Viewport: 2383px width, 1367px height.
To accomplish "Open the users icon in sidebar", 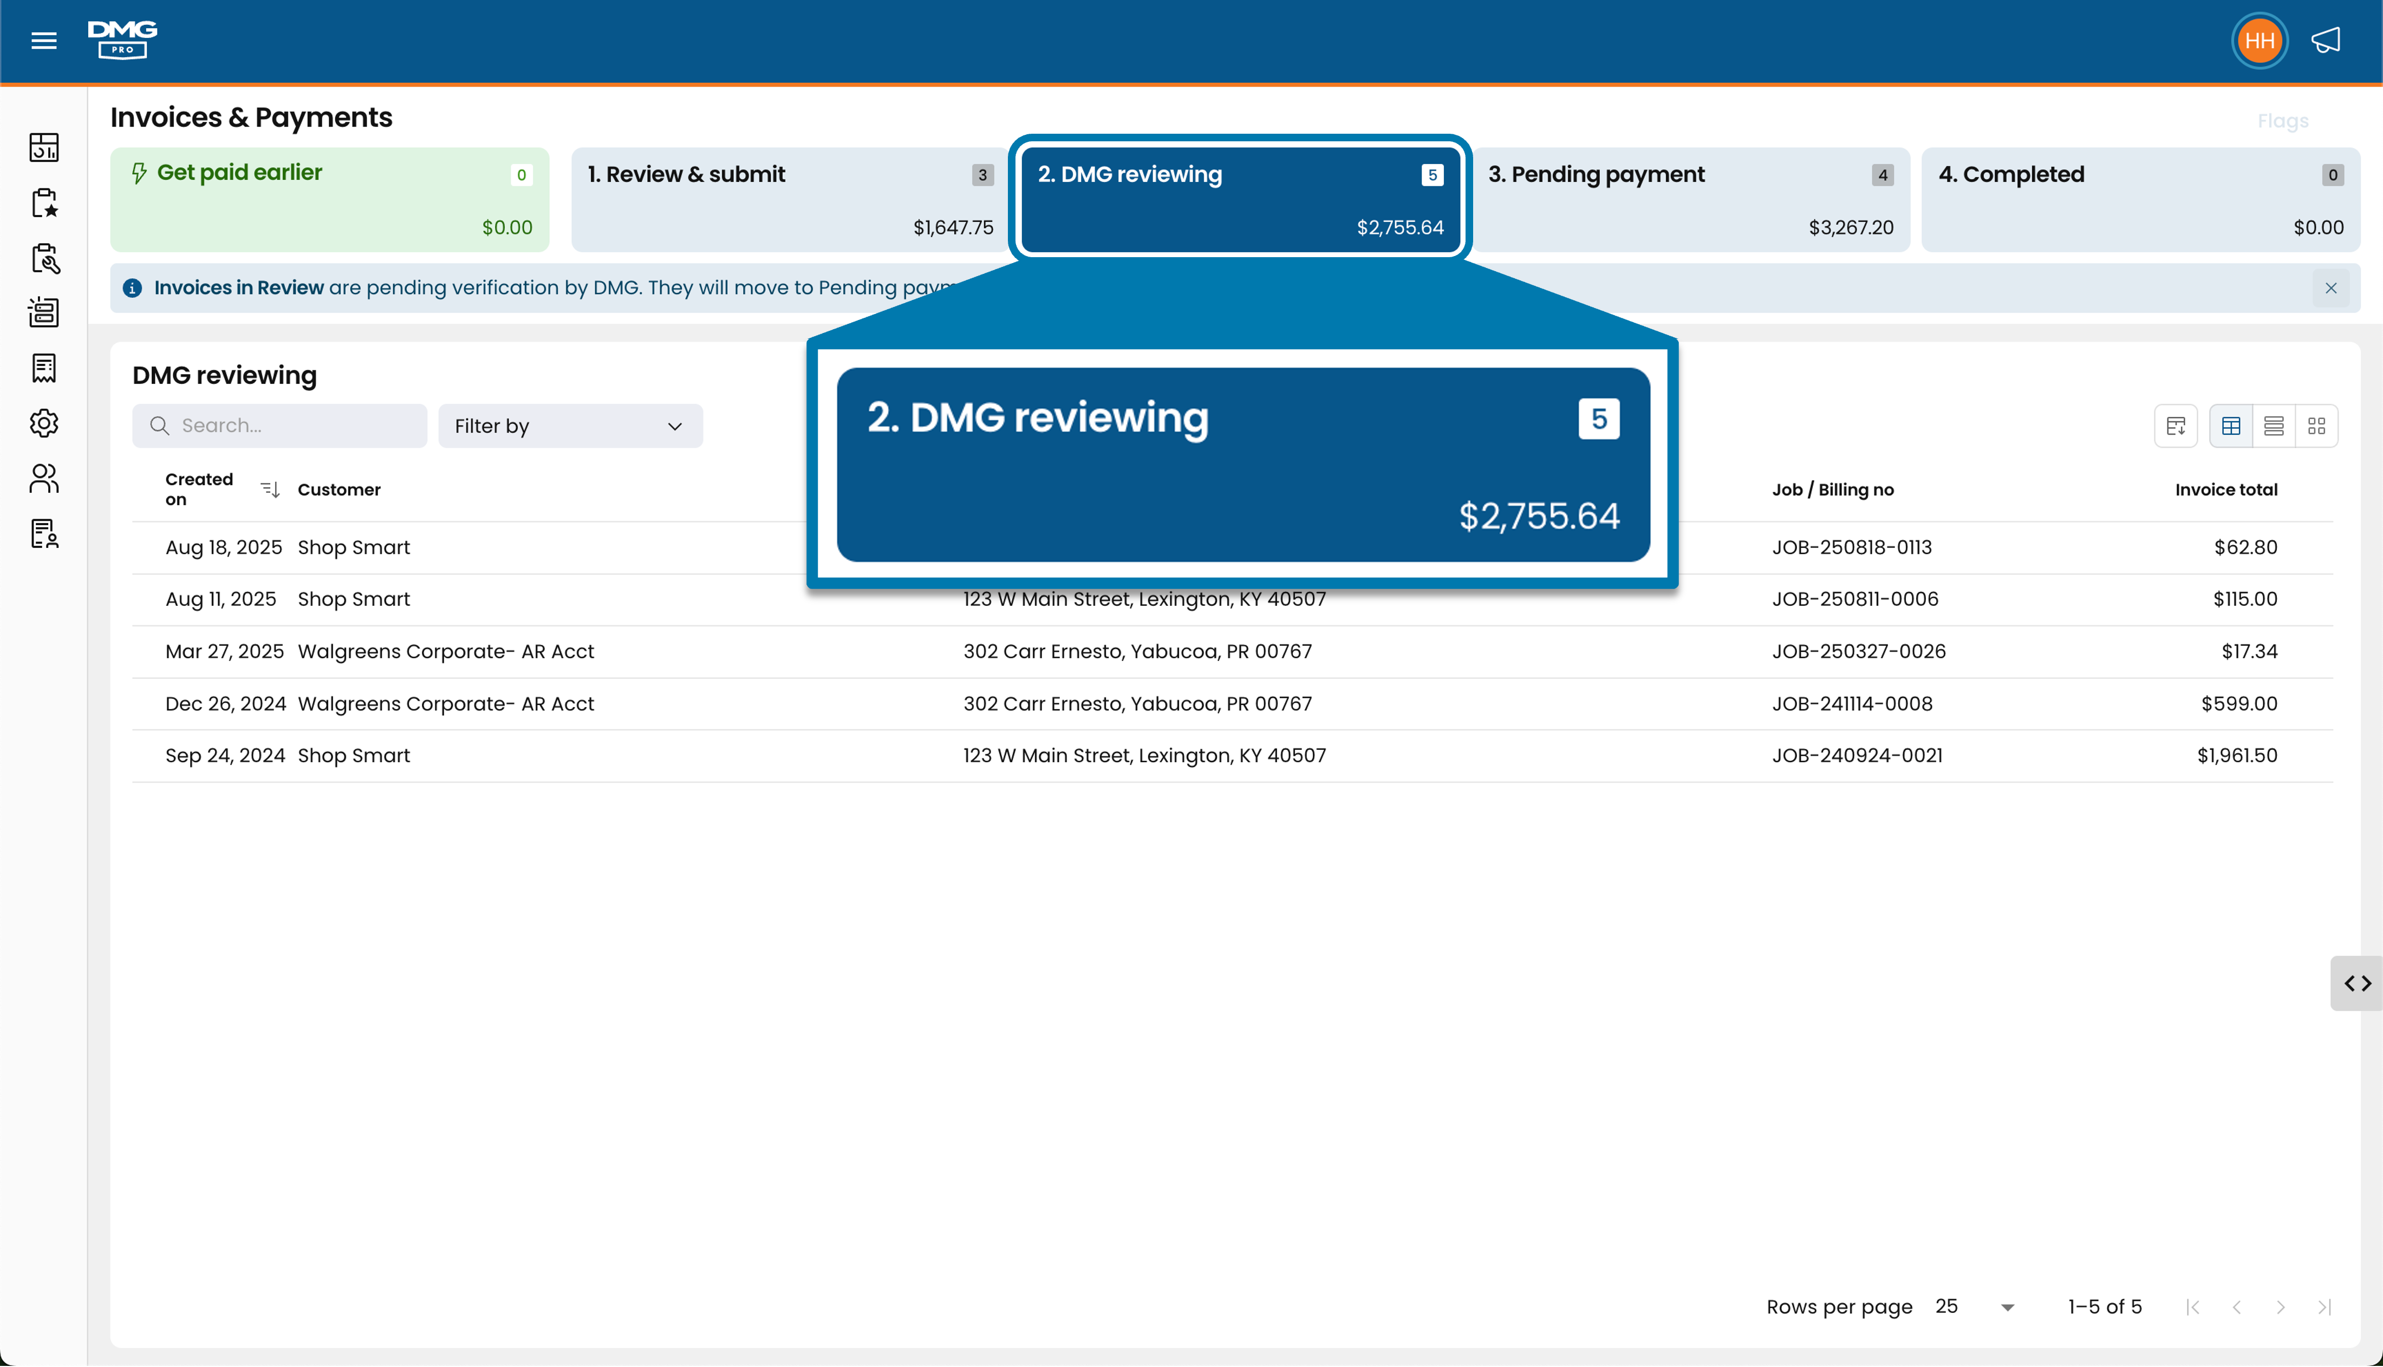I will pos(44,479).
